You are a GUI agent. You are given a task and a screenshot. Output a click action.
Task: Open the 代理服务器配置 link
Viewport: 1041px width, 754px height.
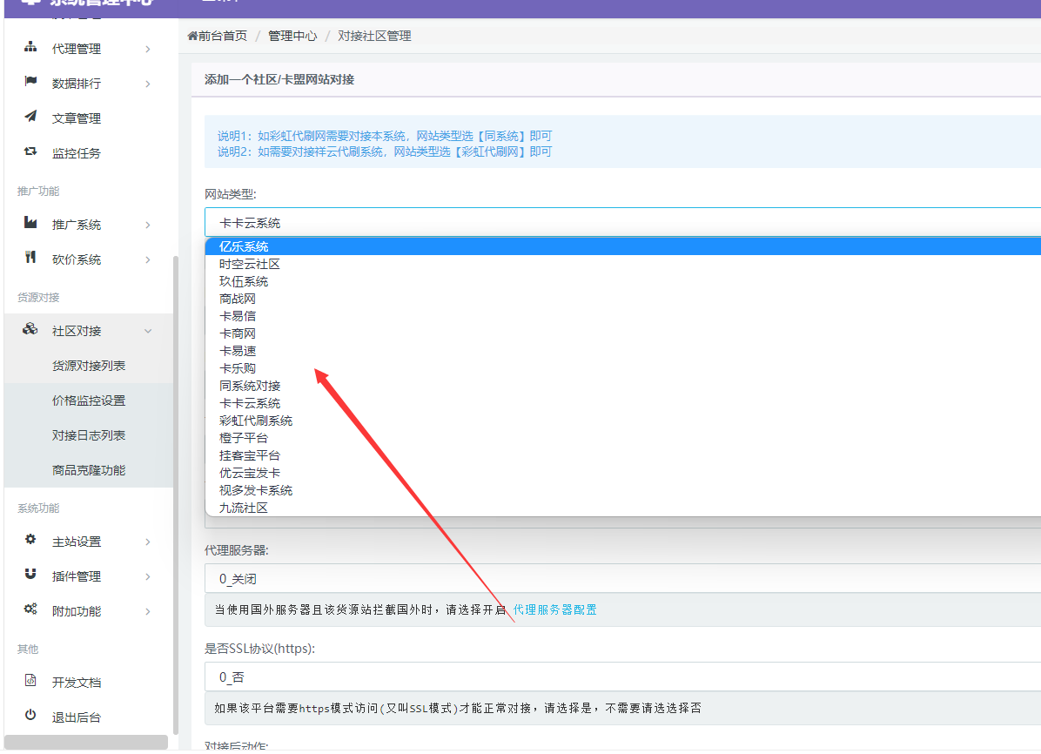click(x=554, y=609)
